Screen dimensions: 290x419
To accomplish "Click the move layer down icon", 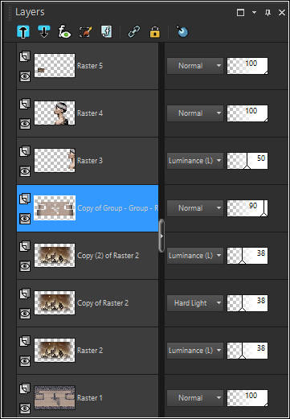I will 44,32.
